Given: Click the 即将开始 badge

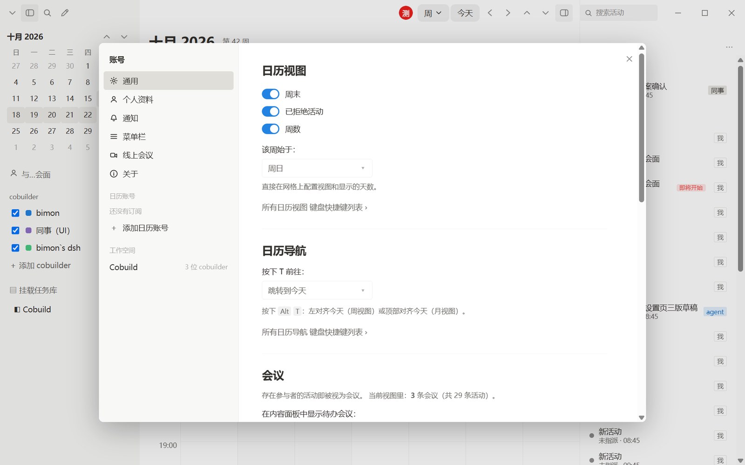Looking at the screenshot, I should click(691, 188).
